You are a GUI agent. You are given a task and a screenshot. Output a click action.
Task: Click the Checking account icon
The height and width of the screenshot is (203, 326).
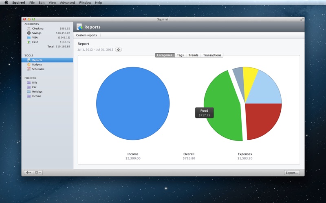point(29,28)
